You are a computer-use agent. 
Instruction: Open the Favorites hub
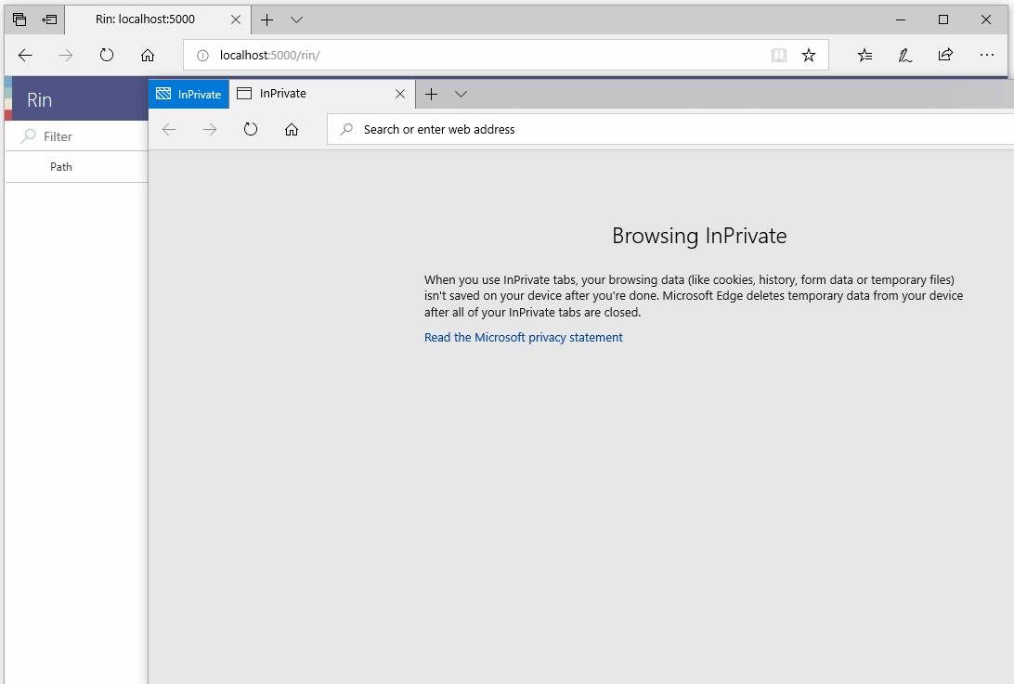tap(864, 56)
